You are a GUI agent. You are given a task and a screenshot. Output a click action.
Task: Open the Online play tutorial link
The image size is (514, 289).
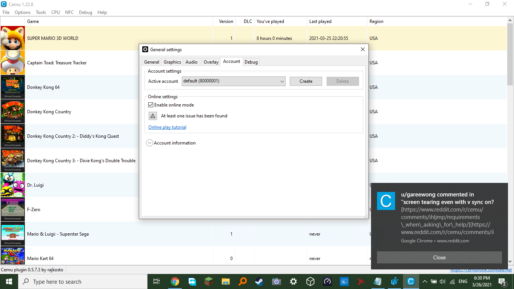[167, 127]
